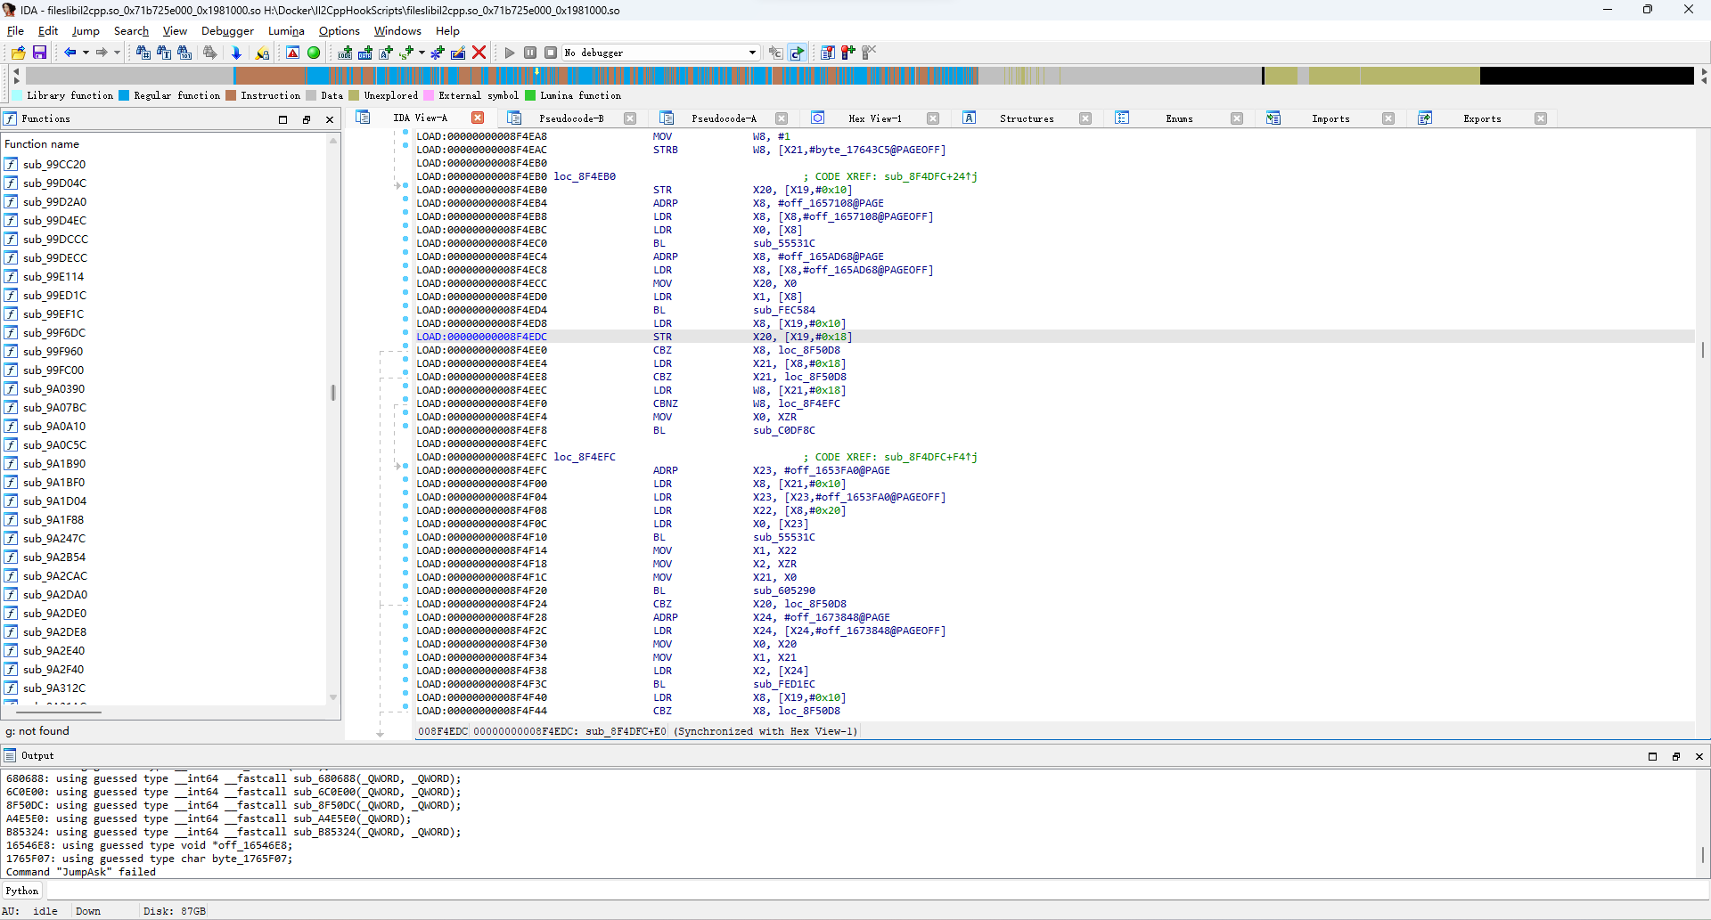Click the make string literal icon
Image resolution: width=1711 pixels, height=920 pixels.
(406, 53)
